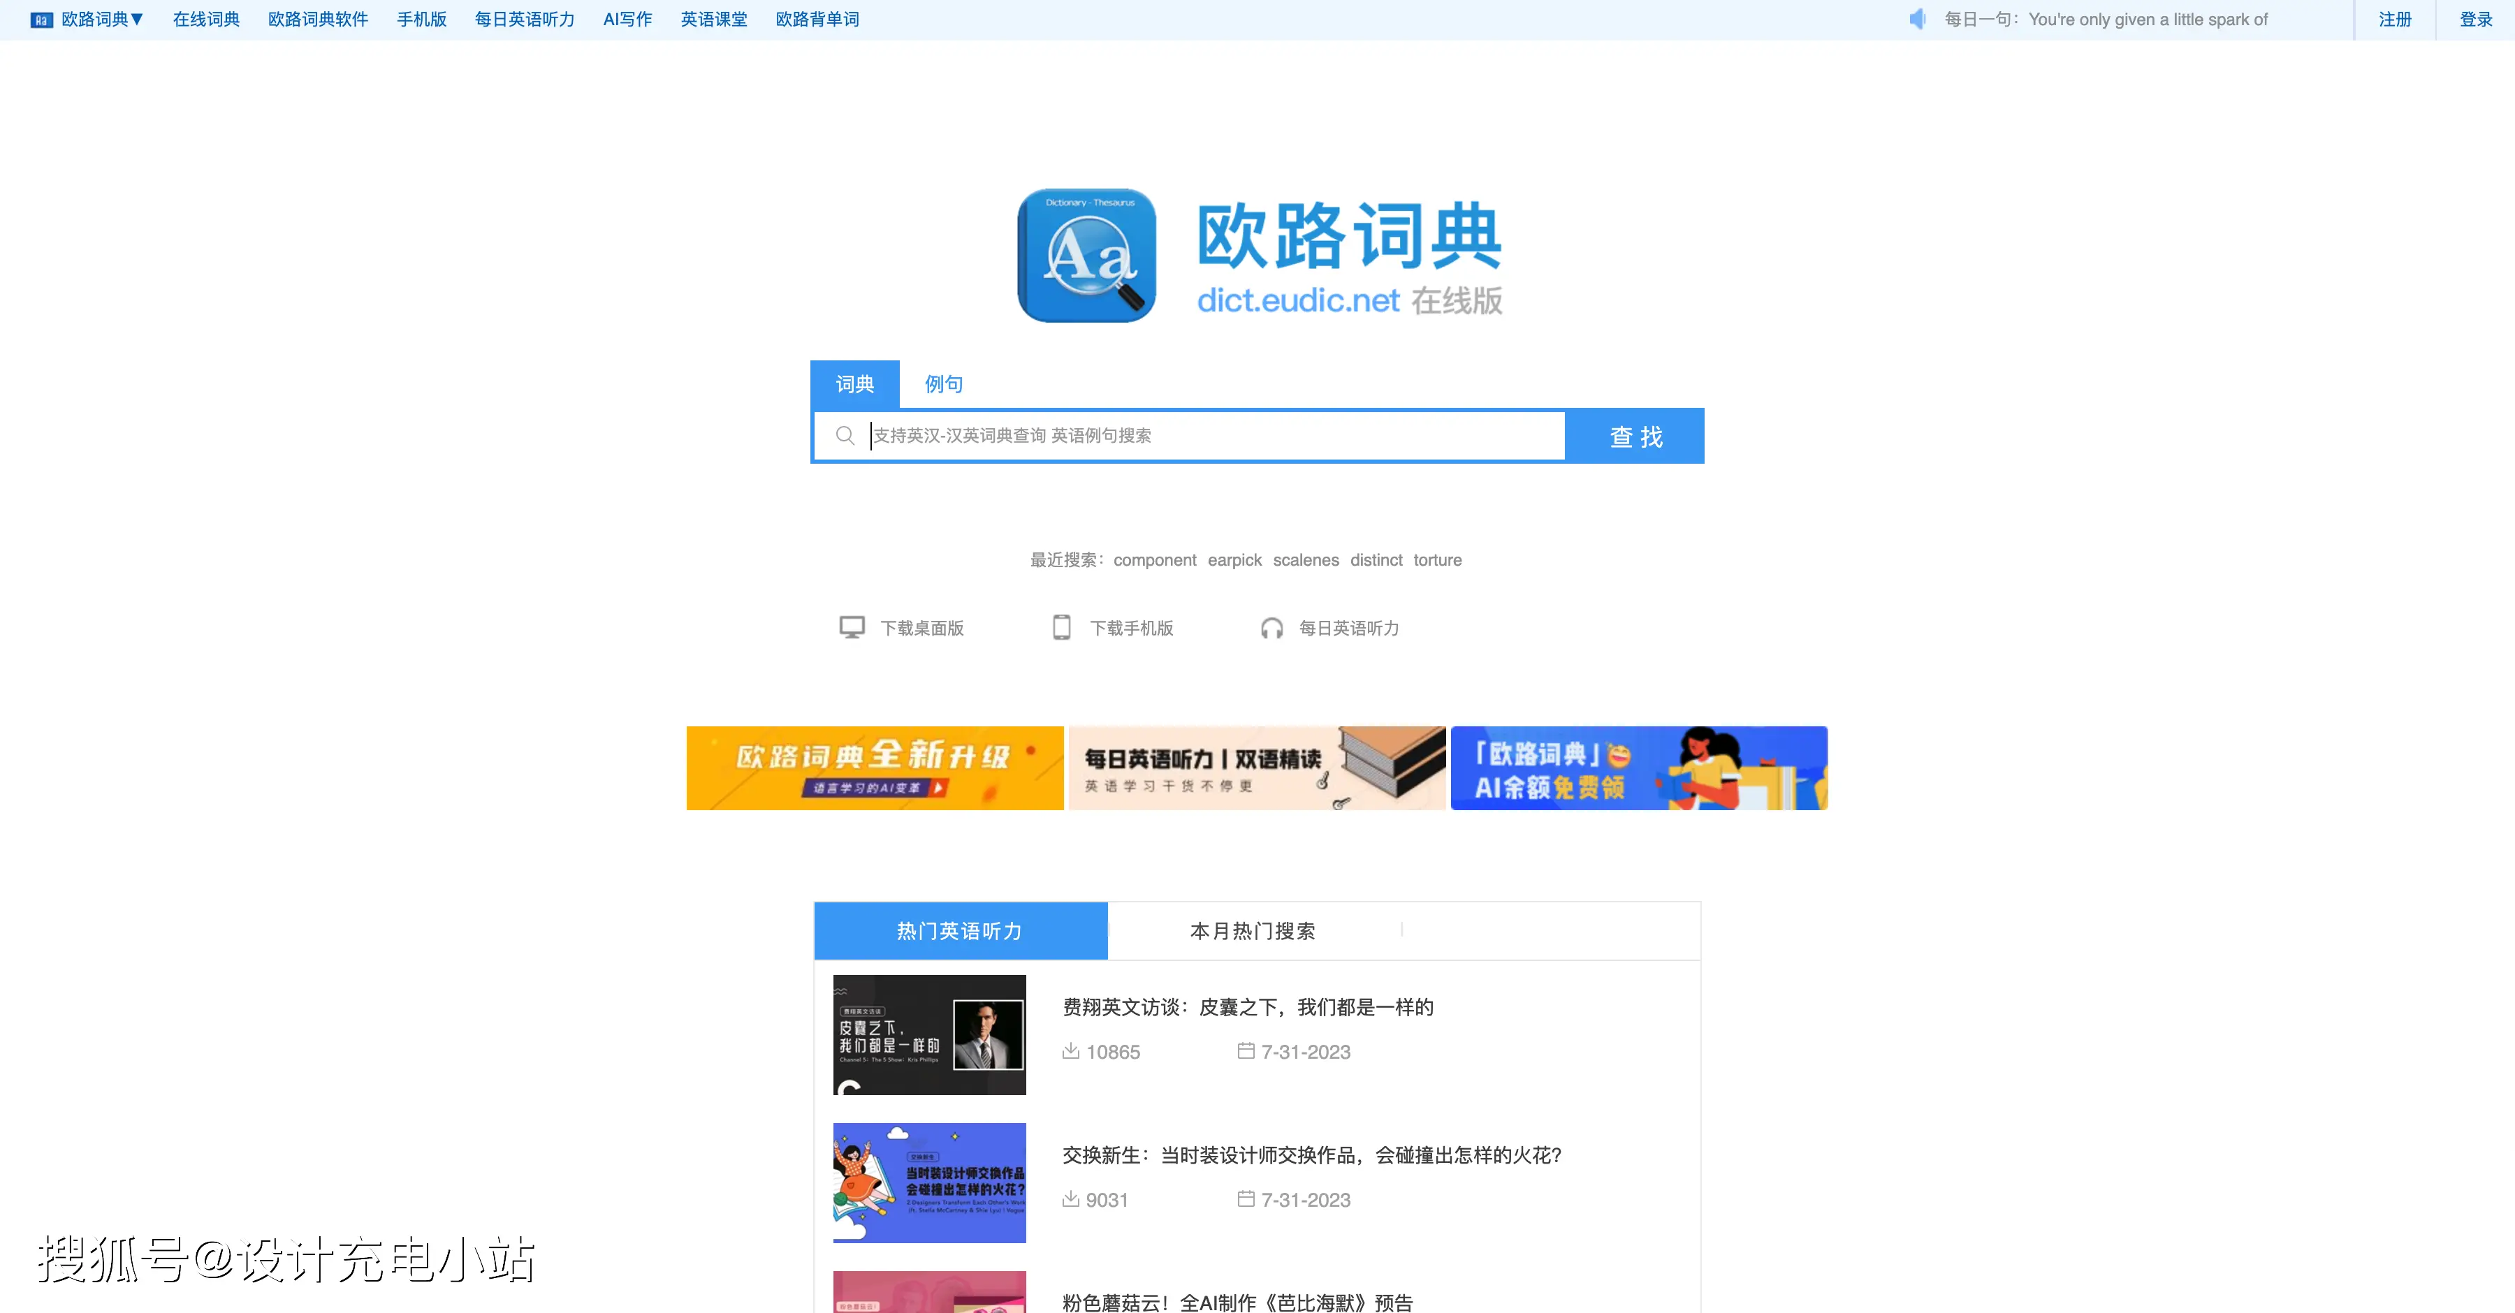Open 手机版 in the top navigation
This screenshot has height=1313, width=2515.
click(422, 20)
